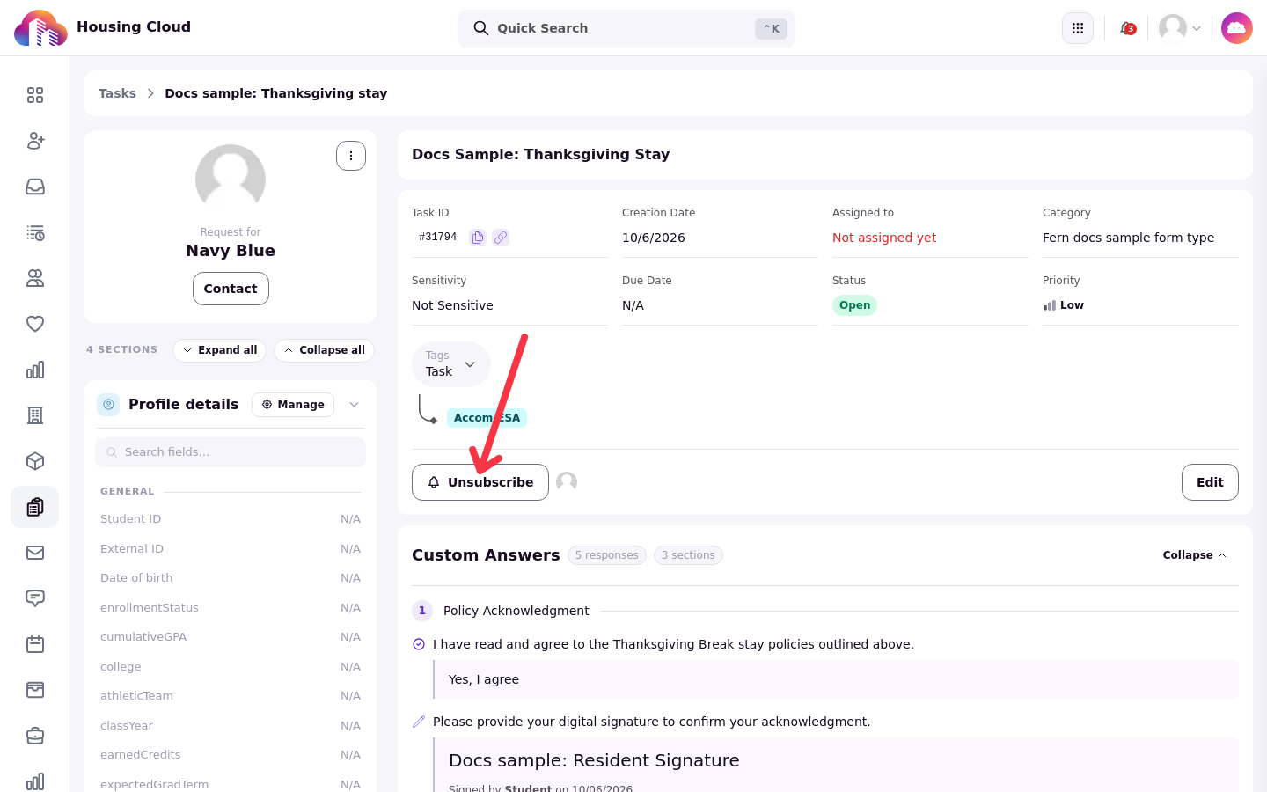1267x792 pixels.
Task: Focus the Quick Search box
Action: [626, 28]
